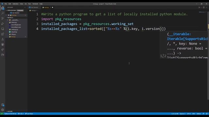Screen dimensions: 209x117
Task: Open the GitHub view in the activity bar
Action: click(3, 45)
